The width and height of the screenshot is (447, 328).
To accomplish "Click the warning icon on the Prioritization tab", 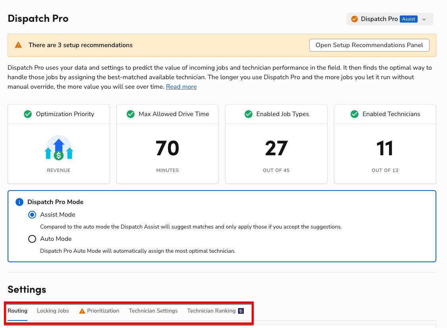I will pyautogui.click(x=83, y=311).
